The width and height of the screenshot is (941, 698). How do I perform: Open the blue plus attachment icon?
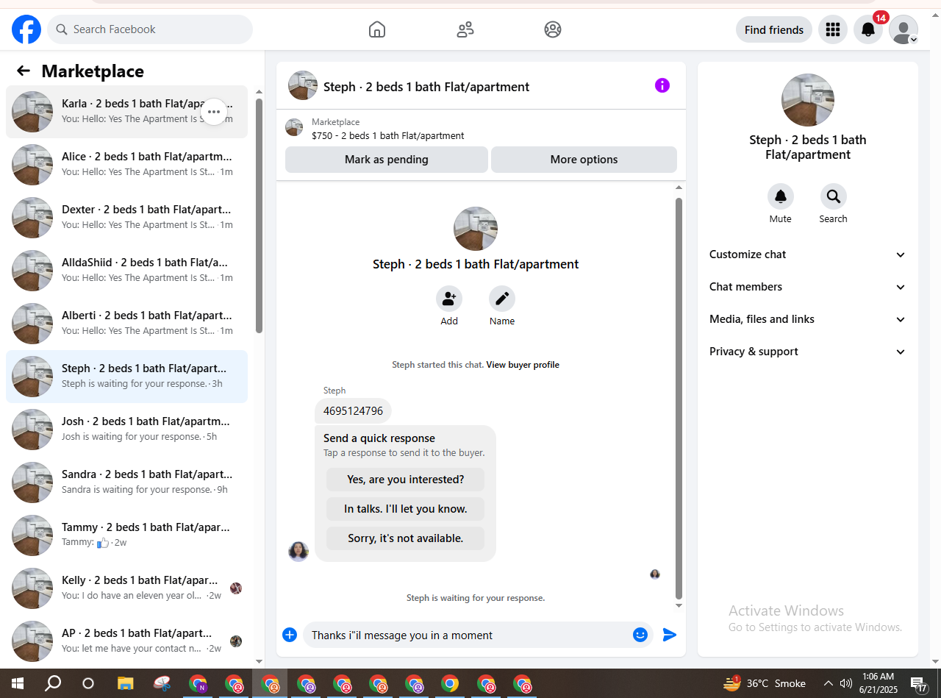[x=290, y=635]
